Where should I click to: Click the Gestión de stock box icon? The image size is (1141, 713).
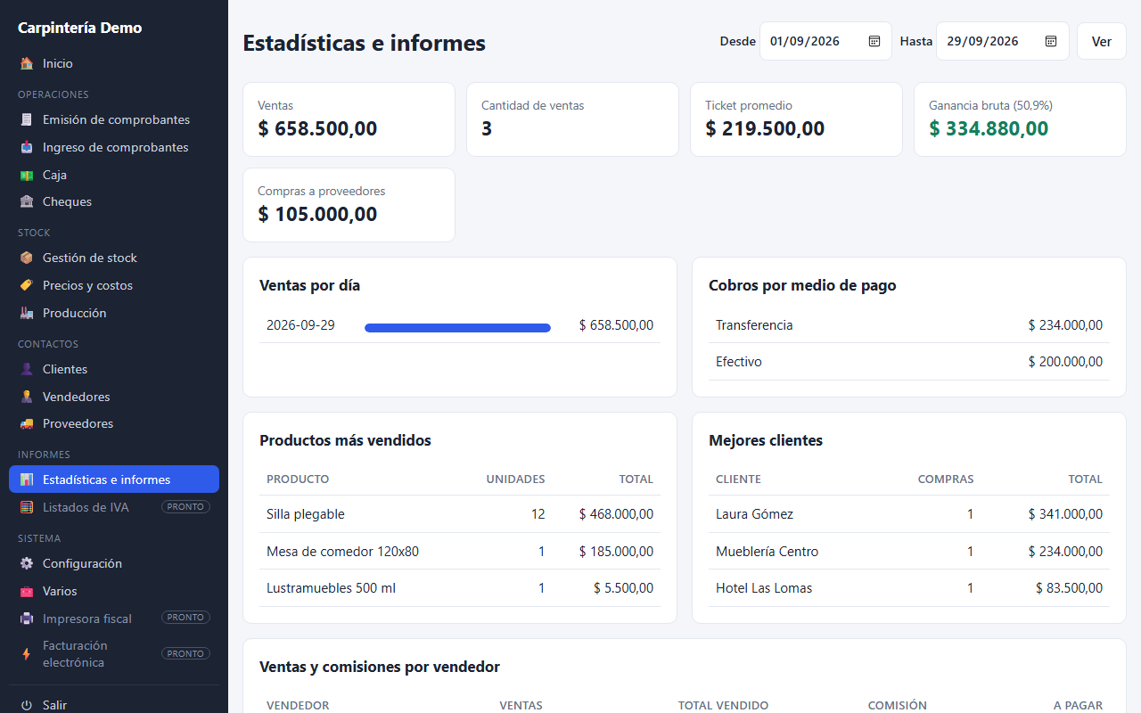(x=27, y=258)
